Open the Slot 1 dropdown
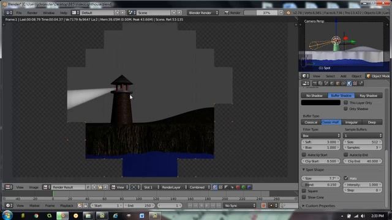 coord(151,187)
